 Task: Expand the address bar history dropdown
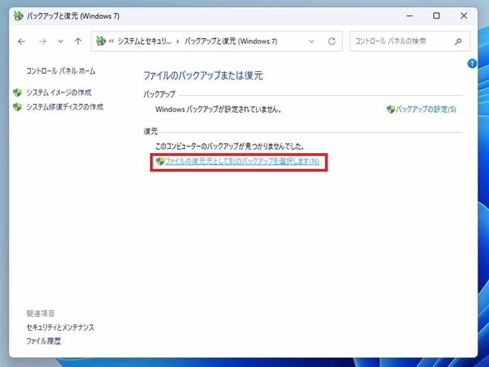click(312, 42)
